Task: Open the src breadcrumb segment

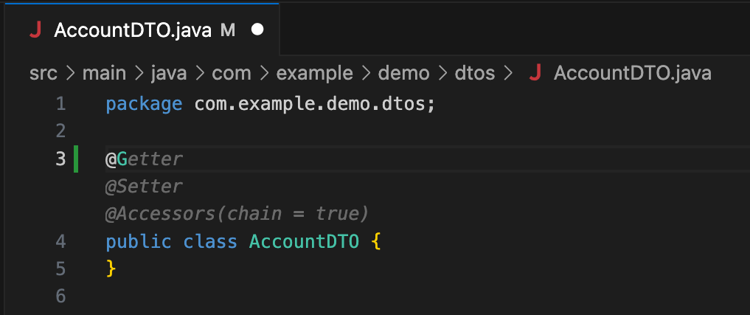Action: pyautogui.click(x=44, y=73)
